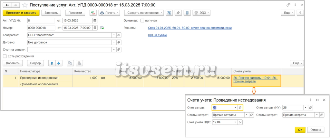Expand the Счет на оплату dropdown list
This screenshot has width=330, height=138.
114,50
